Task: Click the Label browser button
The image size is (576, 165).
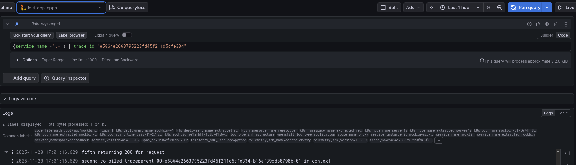Action: 71,35
